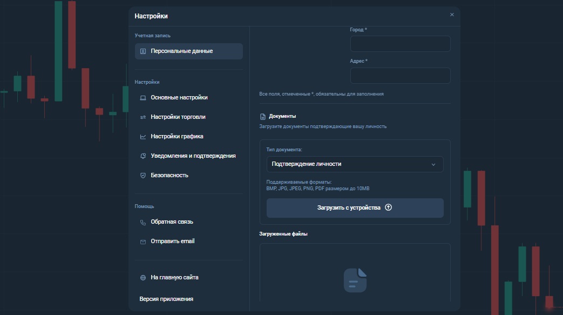The image size is (563, 315).
Task: Click the shield icon beside Безопасность
Action: click(x=142, y=175)
